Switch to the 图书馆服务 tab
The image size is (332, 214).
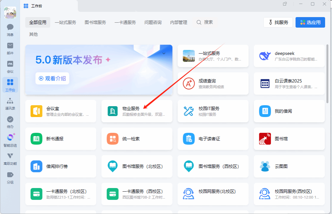95,22
